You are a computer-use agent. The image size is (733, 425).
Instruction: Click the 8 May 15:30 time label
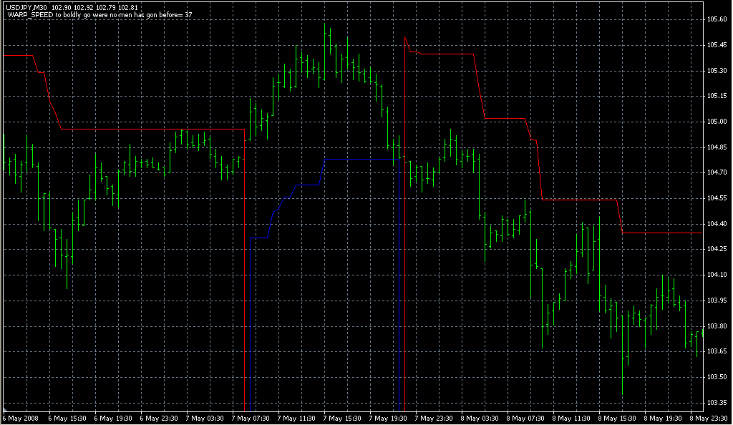tap(617, 419)
